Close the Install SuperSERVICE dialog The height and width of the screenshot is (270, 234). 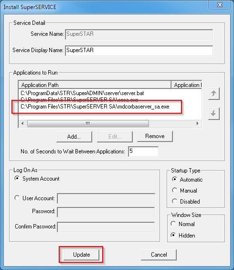tap(220, 5)
